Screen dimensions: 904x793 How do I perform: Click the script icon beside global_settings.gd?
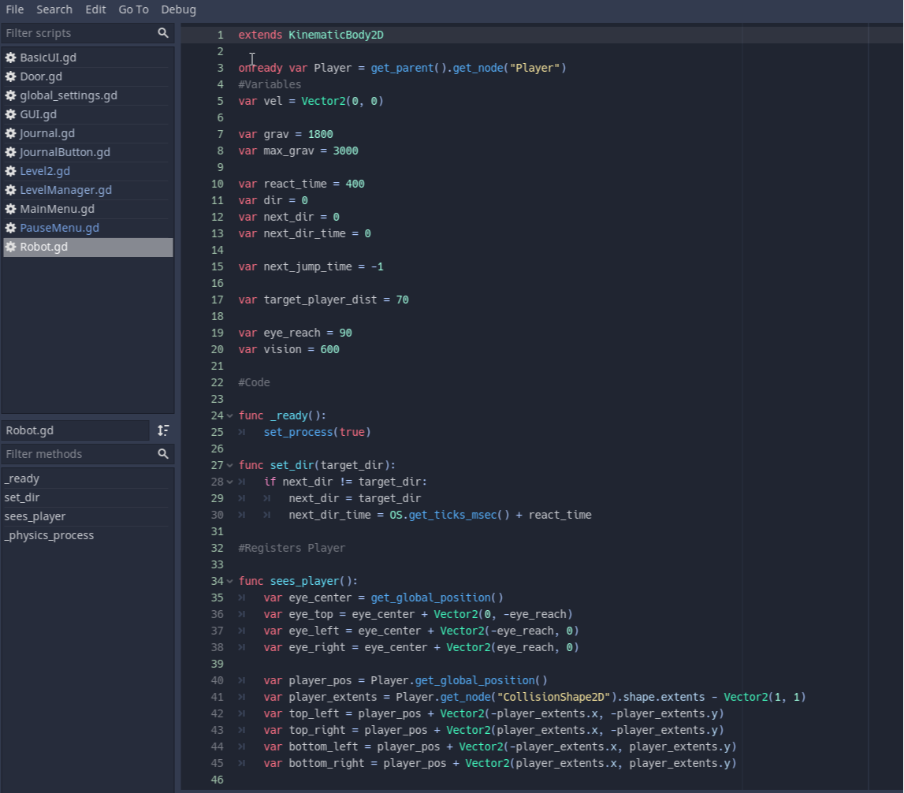coord(10,95)
